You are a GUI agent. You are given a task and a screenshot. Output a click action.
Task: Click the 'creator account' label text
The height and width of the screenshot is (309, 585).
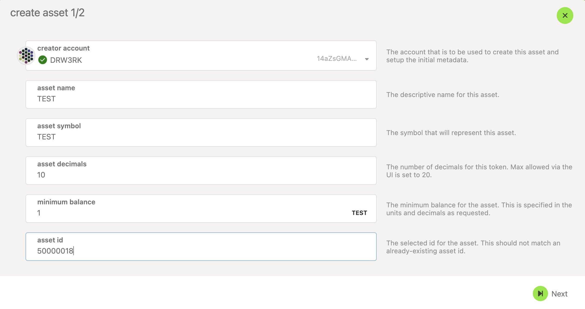(x=63, y=48)
